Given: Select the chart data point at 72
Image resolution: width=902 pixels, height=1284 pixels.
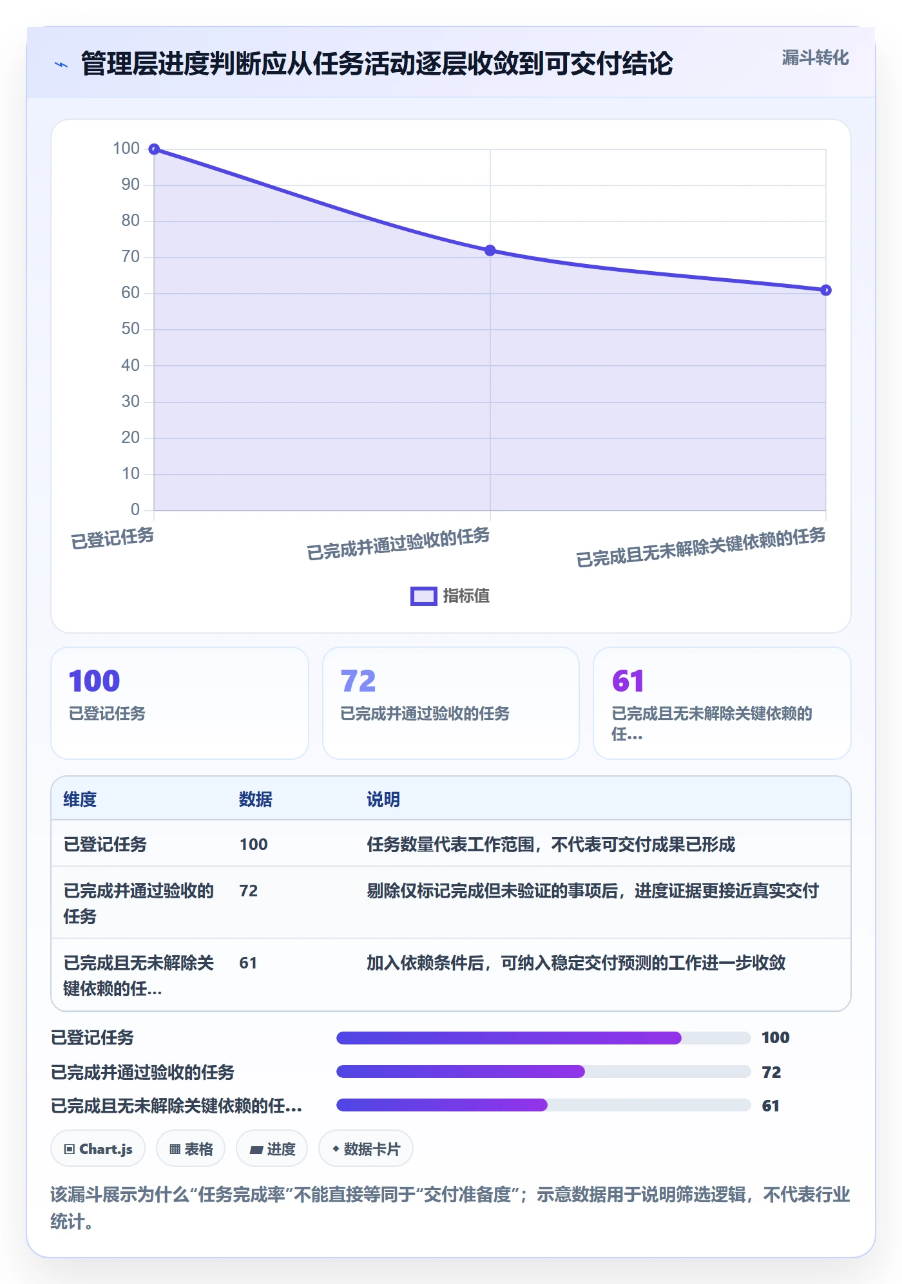Looking at the screenshot, I should click(490, 250).
